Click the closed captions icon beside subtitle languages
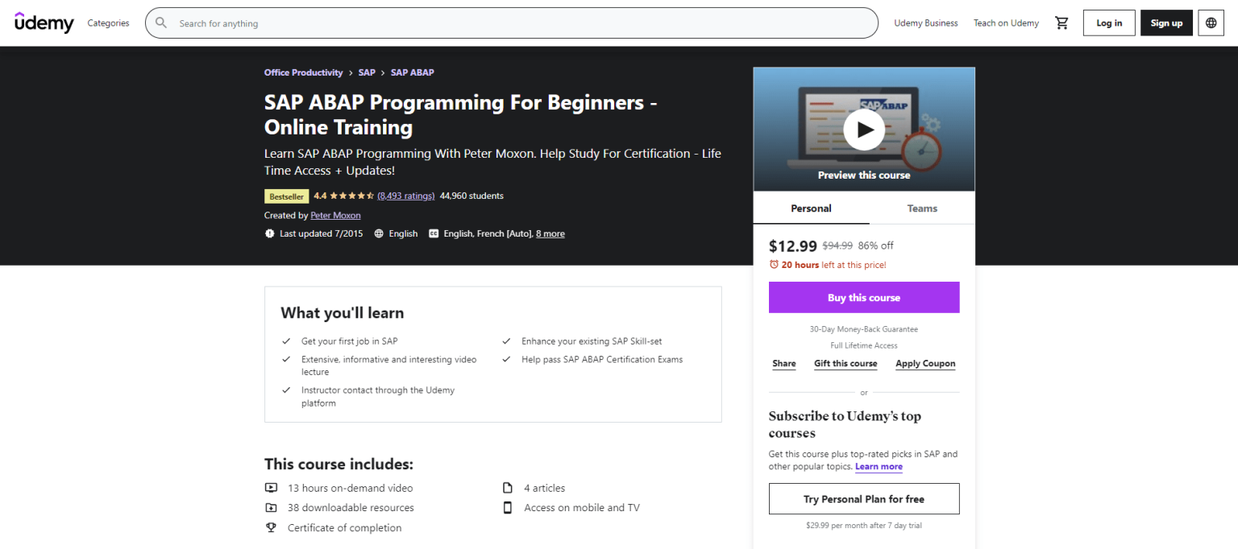1238x549 pixels. (x=434, y=233)
